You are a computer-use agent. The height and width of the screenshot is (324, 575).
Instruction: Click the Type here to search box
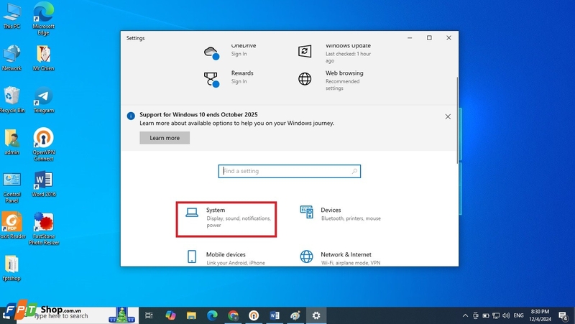[x=77, y=315]
